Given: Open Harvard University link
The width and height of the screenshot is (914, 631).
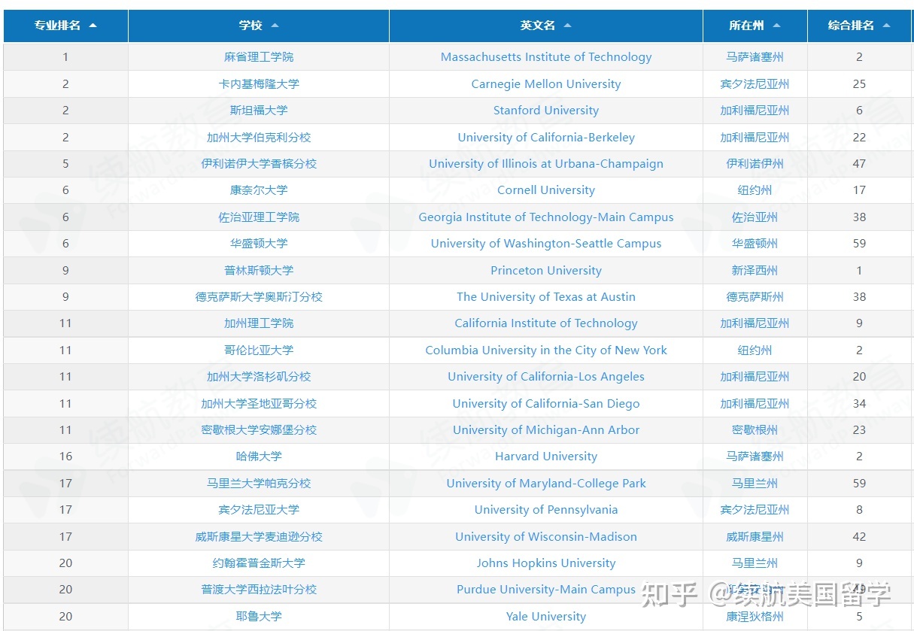Looking at the screenshot, I should point(546,457).
